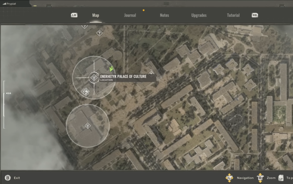Screen dimensions: 293x184
Task: Click the L stick Navigation icon
Action: click(229, 178)
